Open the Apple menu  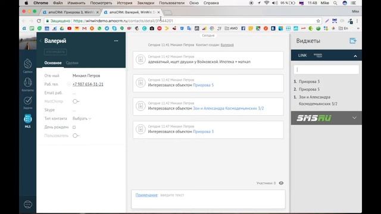pos(26,3)
